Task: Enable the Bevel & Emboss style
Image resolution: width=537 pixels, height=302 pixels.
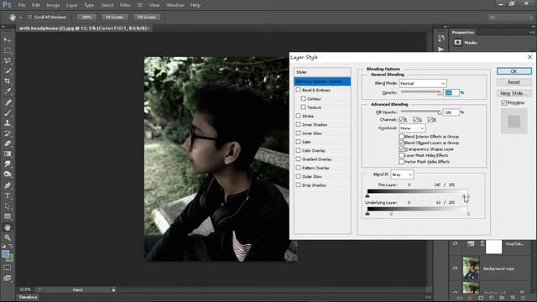Action: point(298,90)
